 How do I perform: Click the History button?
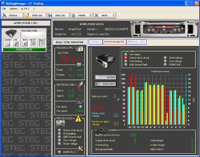(106, 77)
